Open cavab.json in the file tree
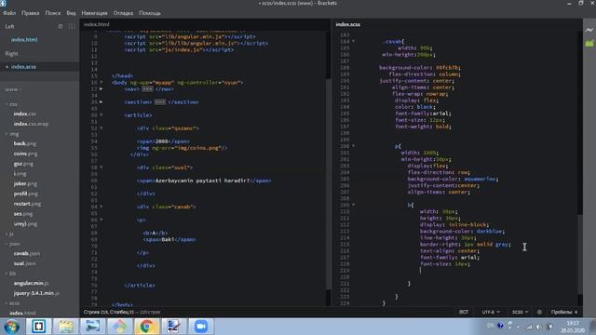This screenshot has width=596, height=335. 27,253
